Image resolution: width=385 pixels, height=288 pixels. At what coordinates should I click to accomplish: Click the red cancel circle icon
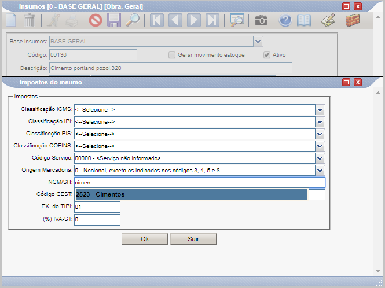pyautogui.click(x=96, y=20)
